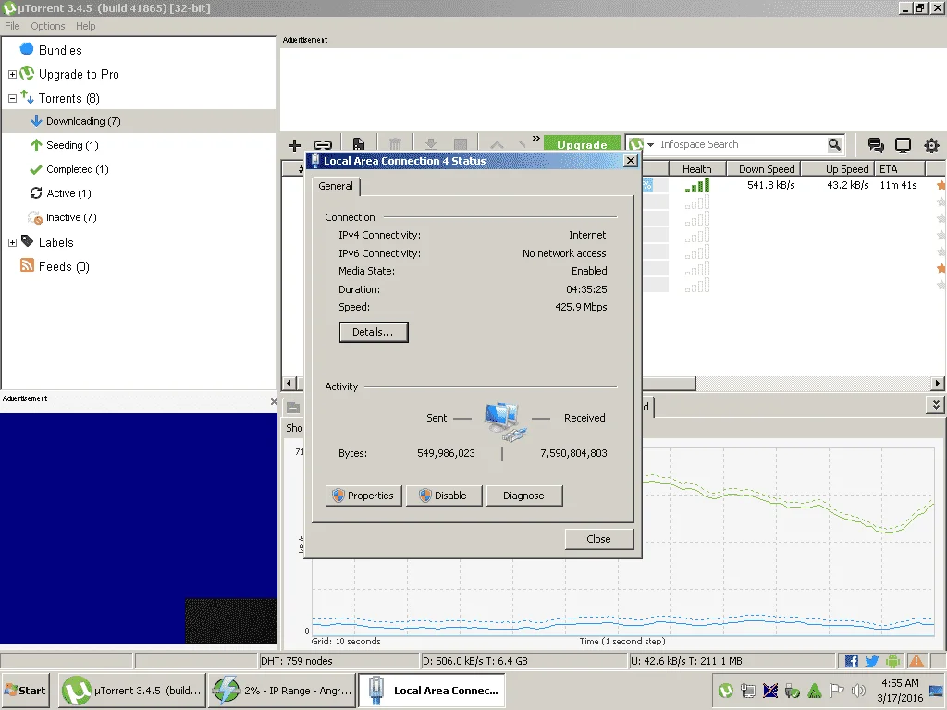
Task: Click the Properties button
Action: tap(363, 496)
